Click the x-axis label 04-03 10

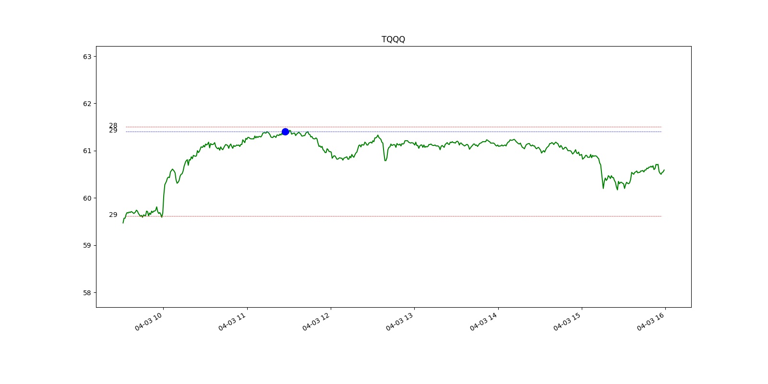tap(149, 322)
